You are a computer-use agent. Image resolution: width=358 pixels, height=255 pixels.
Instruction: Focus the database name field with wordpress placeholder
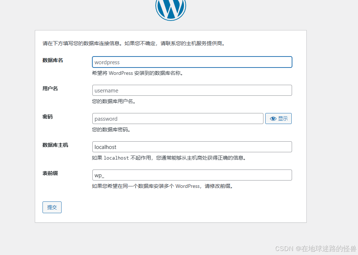pos(192,62)
